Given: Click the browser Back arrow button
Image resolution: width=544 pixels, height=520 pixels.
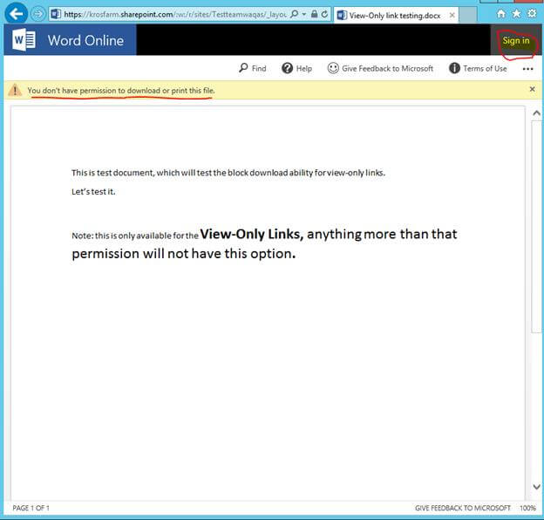Looking at the screenshot, I should coord(16,14).
